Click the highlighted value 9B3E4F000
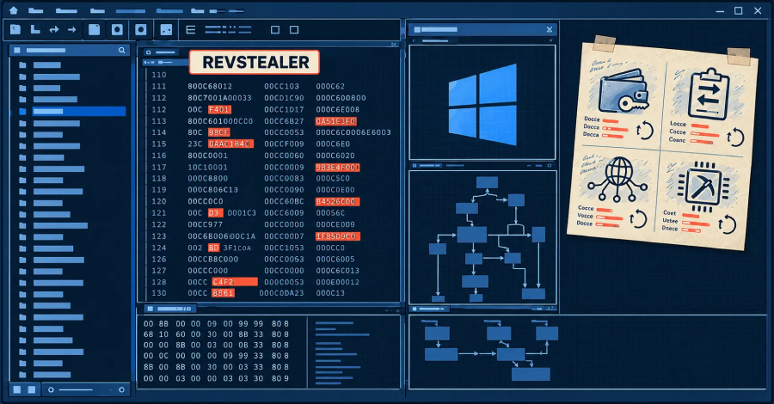This screenshot has height=404, width=774. pyautogui.click(x=338, y=168)
